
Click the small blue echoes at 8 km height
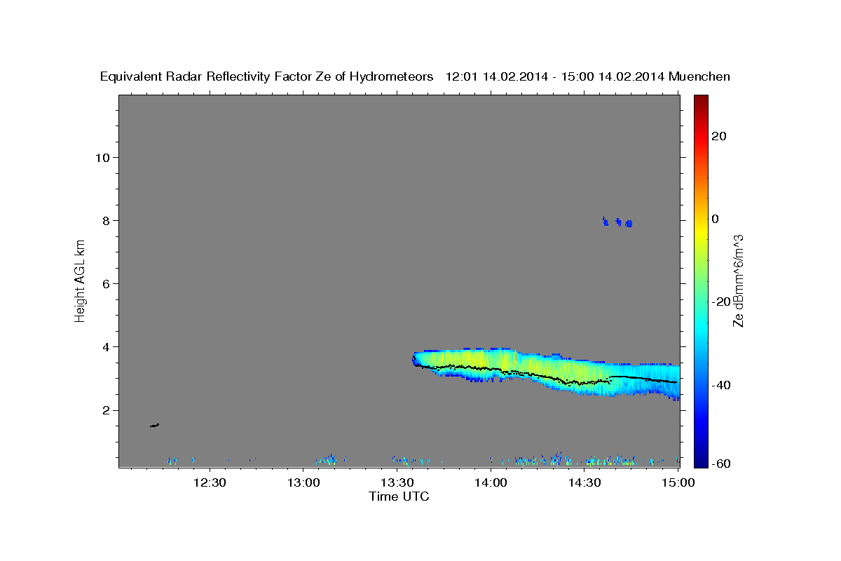click(617, 222)
